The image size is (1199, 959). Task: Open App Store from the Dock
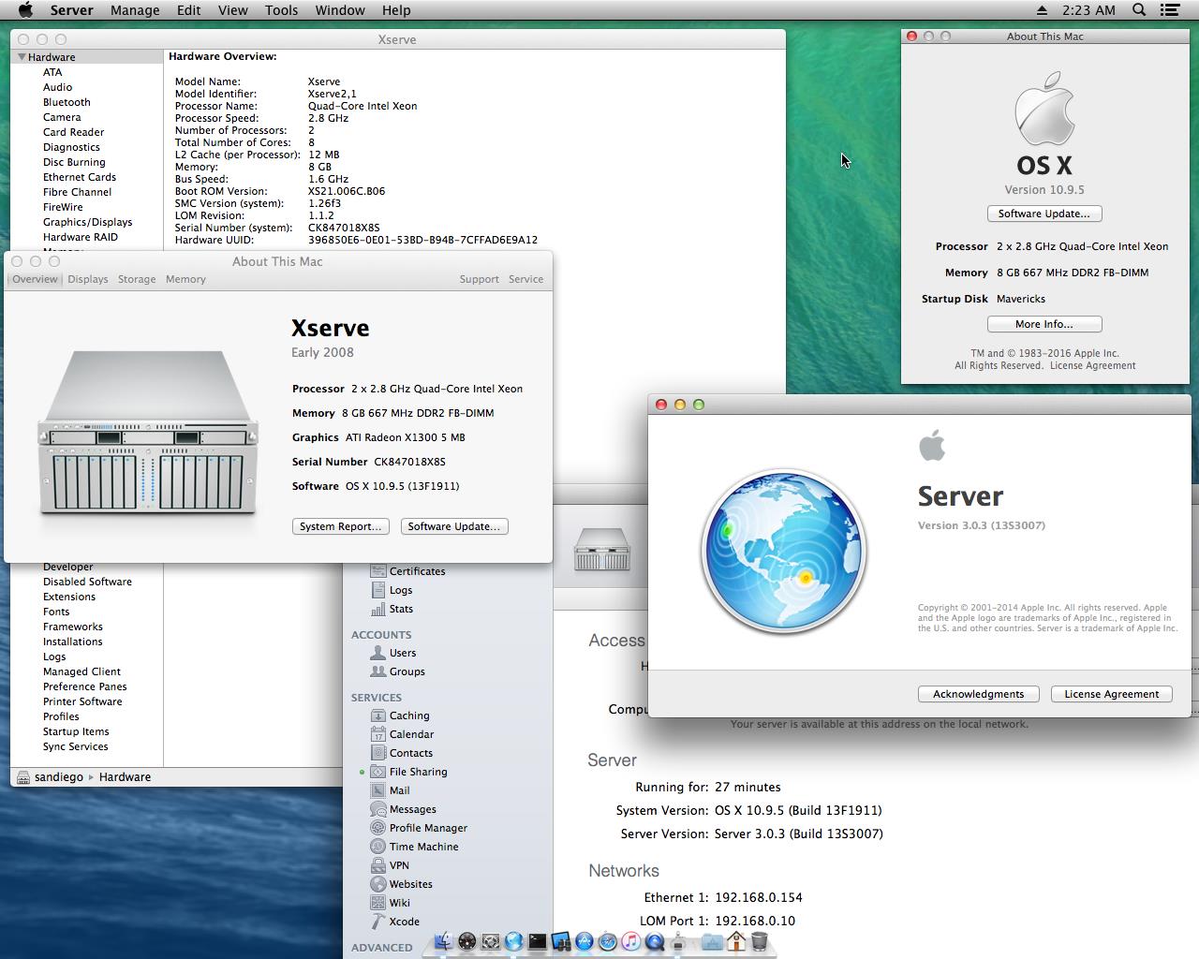585,941
